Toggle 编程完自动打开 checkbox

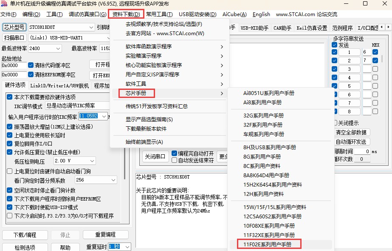click(175, 153)
